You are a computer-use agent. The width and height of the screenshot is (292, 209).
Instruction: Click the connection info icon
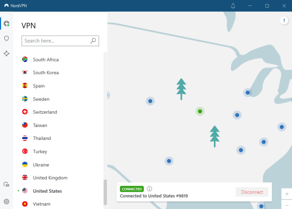[149, 189]
